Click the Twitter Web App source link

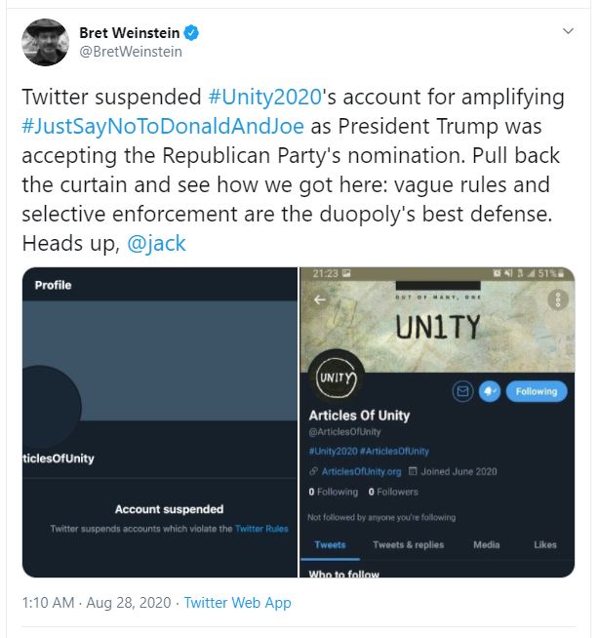point(237,603)
